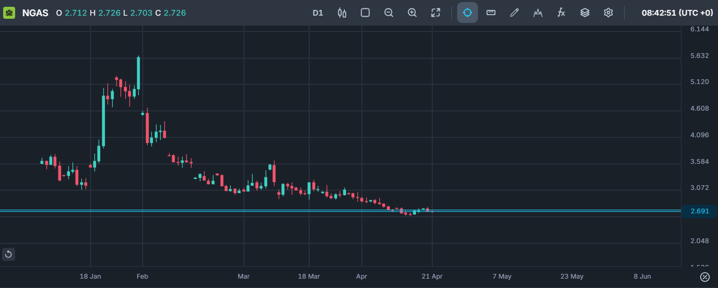Open the fx indicators menu
Screen dimensions: 718x288
point(561,13)
